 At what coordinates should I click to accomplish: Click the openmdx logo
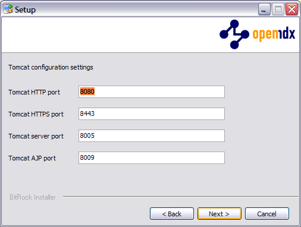coord(258,34)
